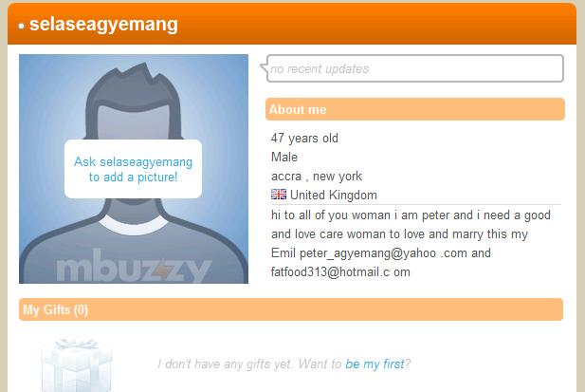Screen dimensions: 585x392
Task: Click the 'no recent updates' status box
Action: [415, 68]
